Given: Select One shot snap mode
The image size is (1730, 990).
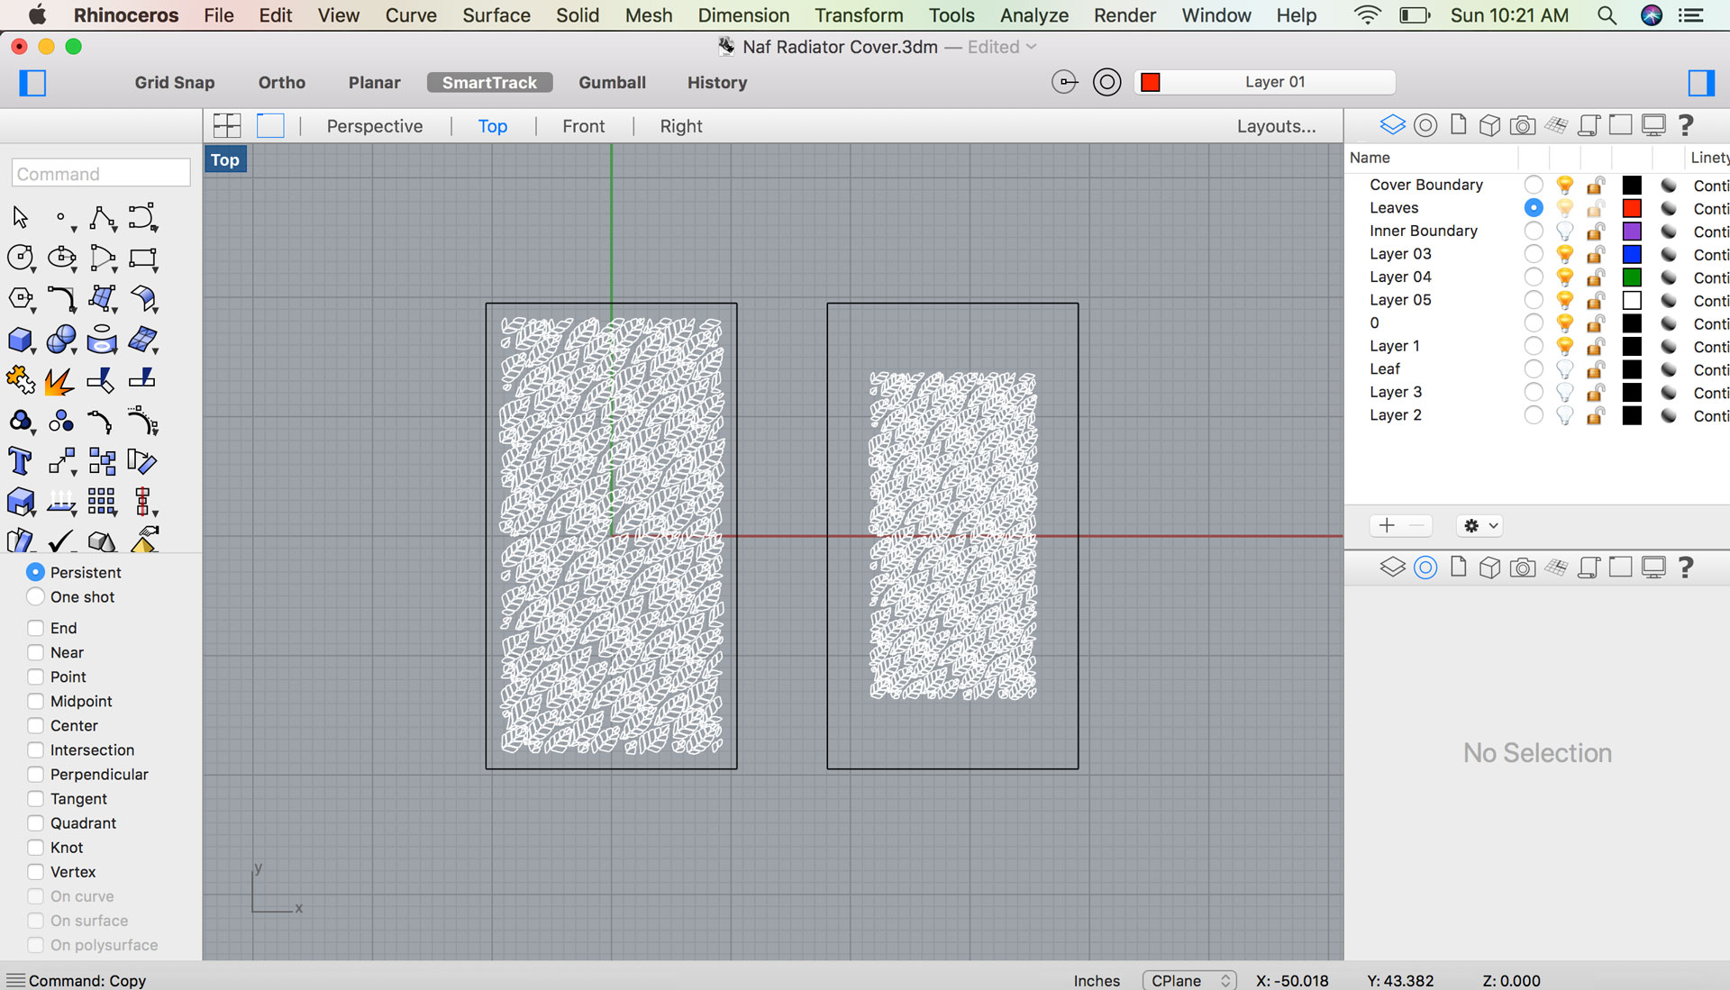Looking at the screenshot, I should pyautogui.click(x=36, y=597).
